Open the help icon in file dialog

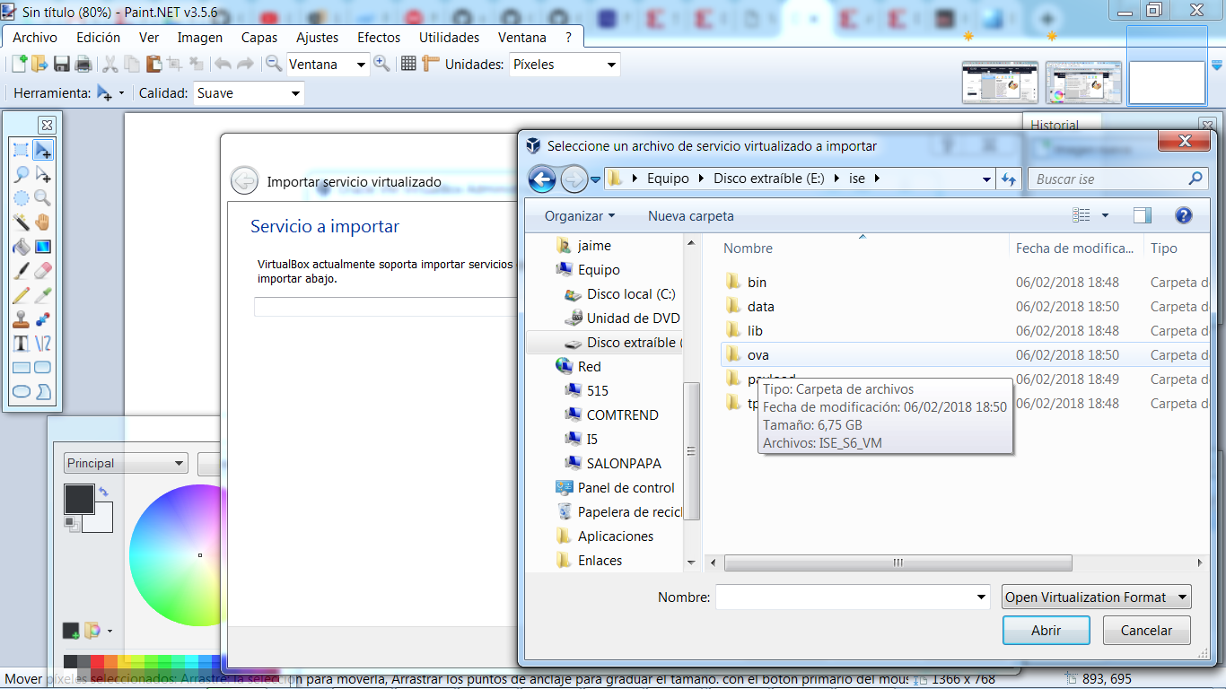1183,215
